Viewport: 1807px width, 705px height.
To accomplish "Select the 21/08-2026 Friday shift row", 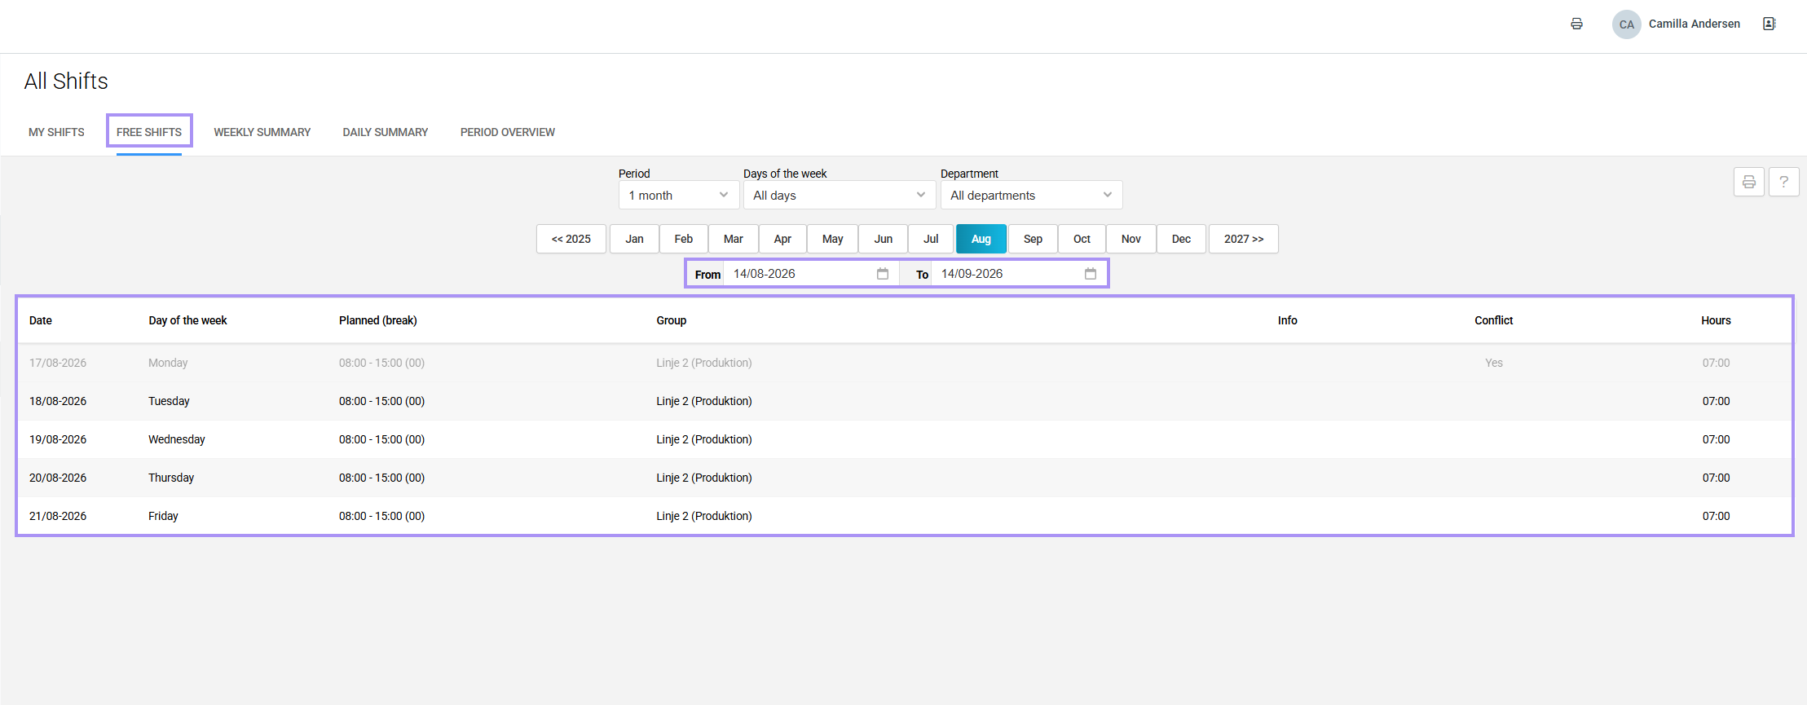I will coord(905,516).
